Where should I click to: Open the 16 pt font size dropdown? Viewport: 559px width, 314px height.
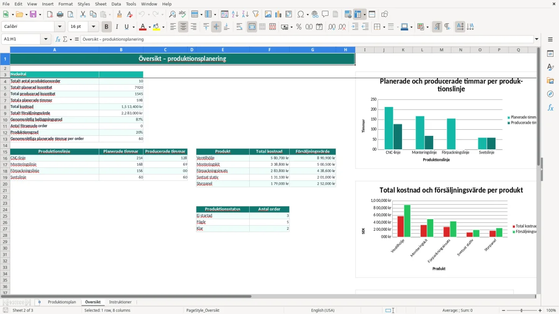tap(93, 27)
